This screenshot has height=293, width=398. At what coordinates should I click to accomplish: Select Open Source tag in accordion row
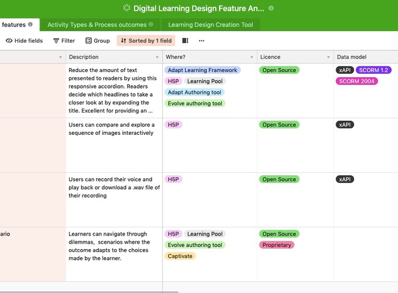coord(279,70)
